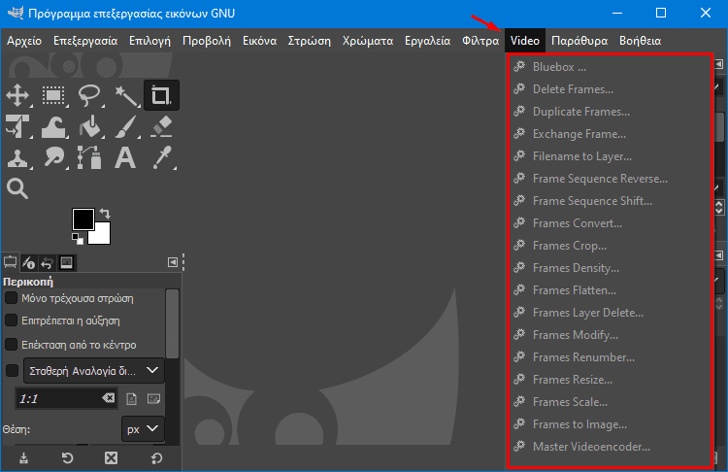Viewport: 728px width, 472px height.
Task: Reset tool options to default values
Action: tap(156, 458)
